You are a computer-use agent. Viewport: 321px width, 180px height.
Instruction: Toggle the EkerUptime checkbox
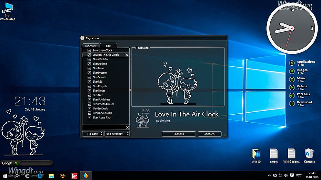pos(89,64)
